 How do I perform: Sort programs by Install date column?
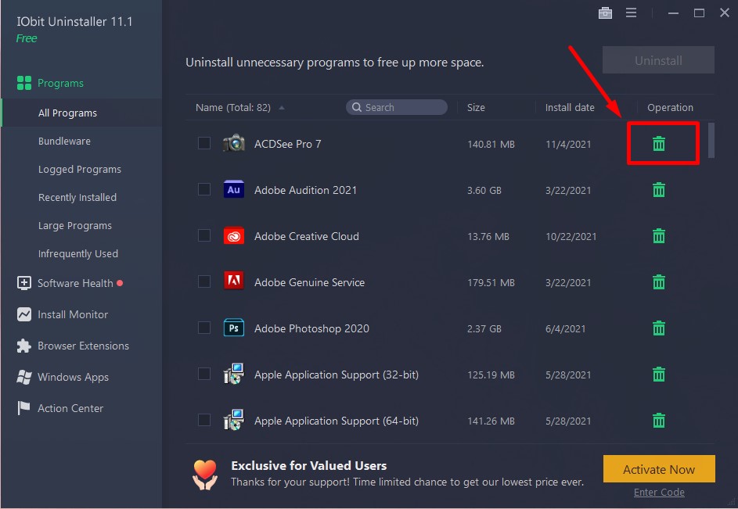tap(570, 108)
